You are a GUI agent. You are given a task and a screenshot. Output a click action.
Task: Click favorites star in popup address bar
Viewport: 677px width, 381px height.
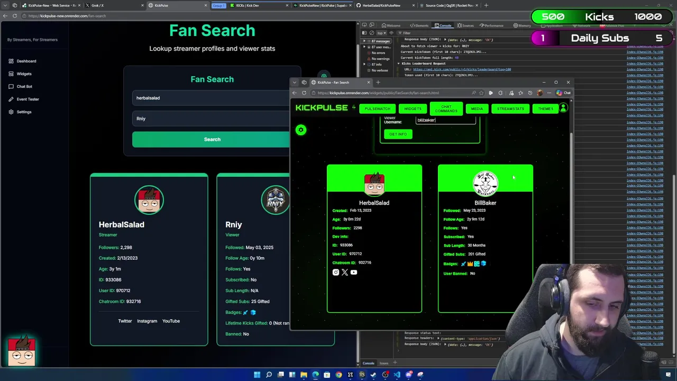tap(481, 93)
